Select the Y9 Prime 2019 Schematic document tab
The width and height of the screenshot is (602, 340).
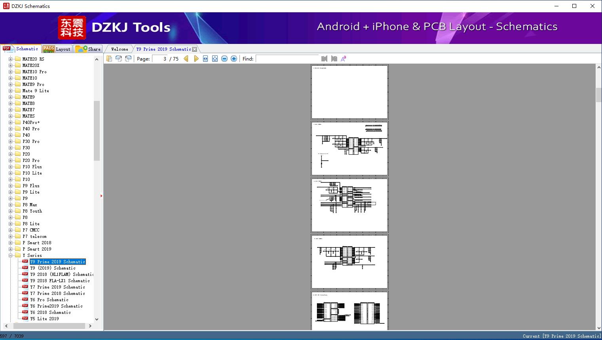tap(163, 49)
